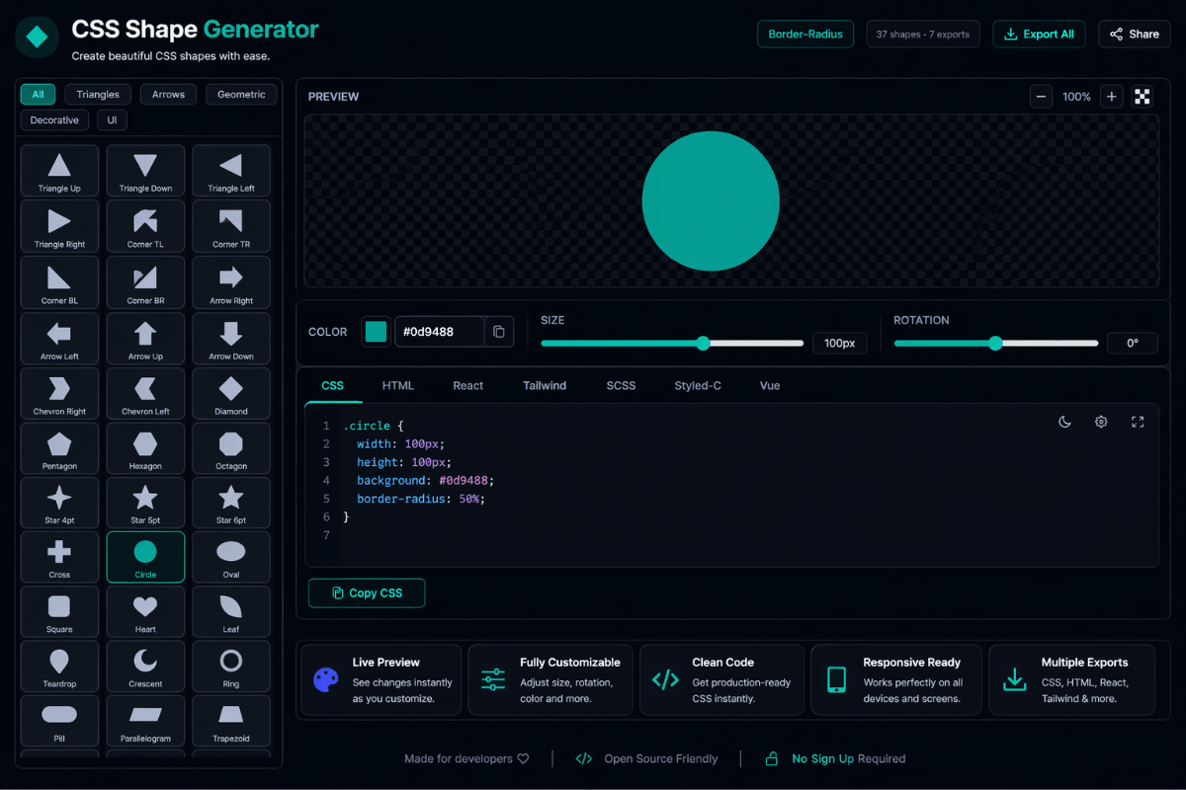The height and width of the screenshot is (790, 1186).
Task: Filter shapes by UI category
Action: (x=112, y=120)
